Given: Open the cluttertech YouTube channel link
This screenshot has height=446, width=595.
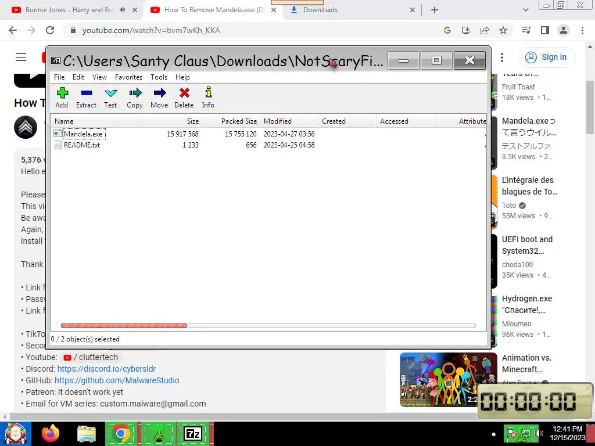Looking at the screenshot, I should point(91,357).
